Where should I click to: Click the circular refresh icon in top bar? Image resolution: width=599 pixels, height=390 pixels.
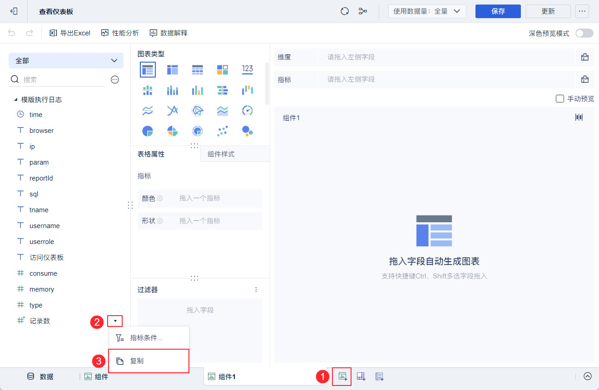pyautogui.click(x=345, y=11)
